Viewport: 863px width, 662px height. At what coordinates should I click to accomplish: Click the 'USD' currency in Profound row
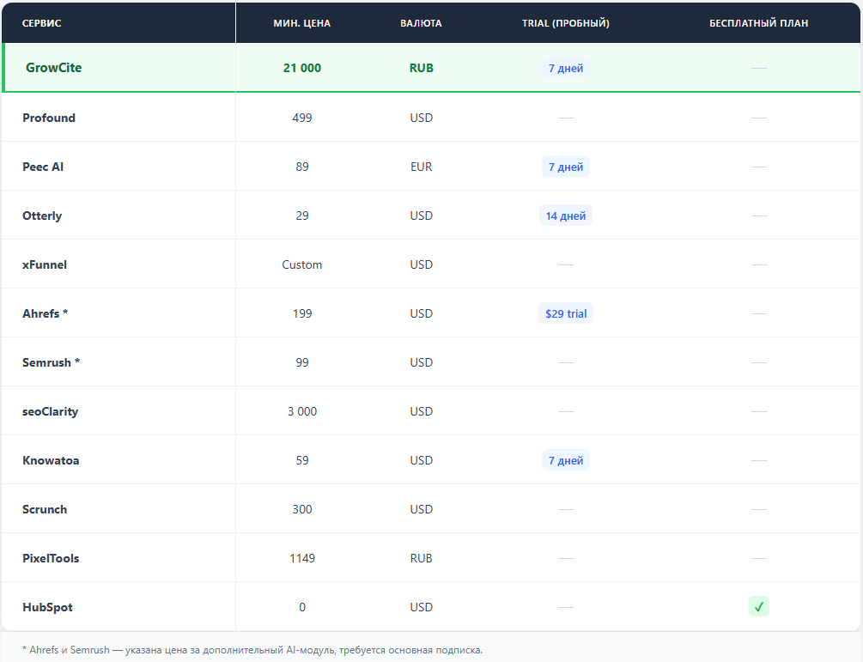(x=421, y=118)
